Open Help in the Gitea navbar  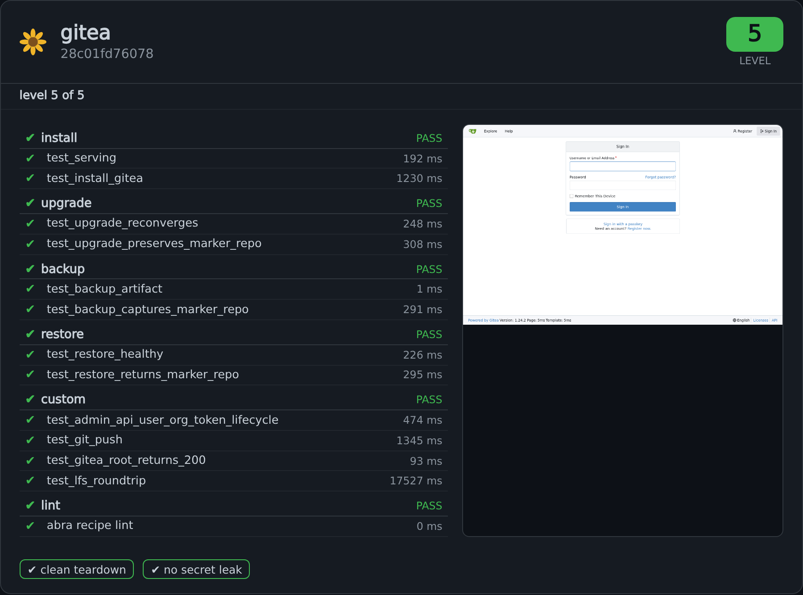(x=509, y=131)
